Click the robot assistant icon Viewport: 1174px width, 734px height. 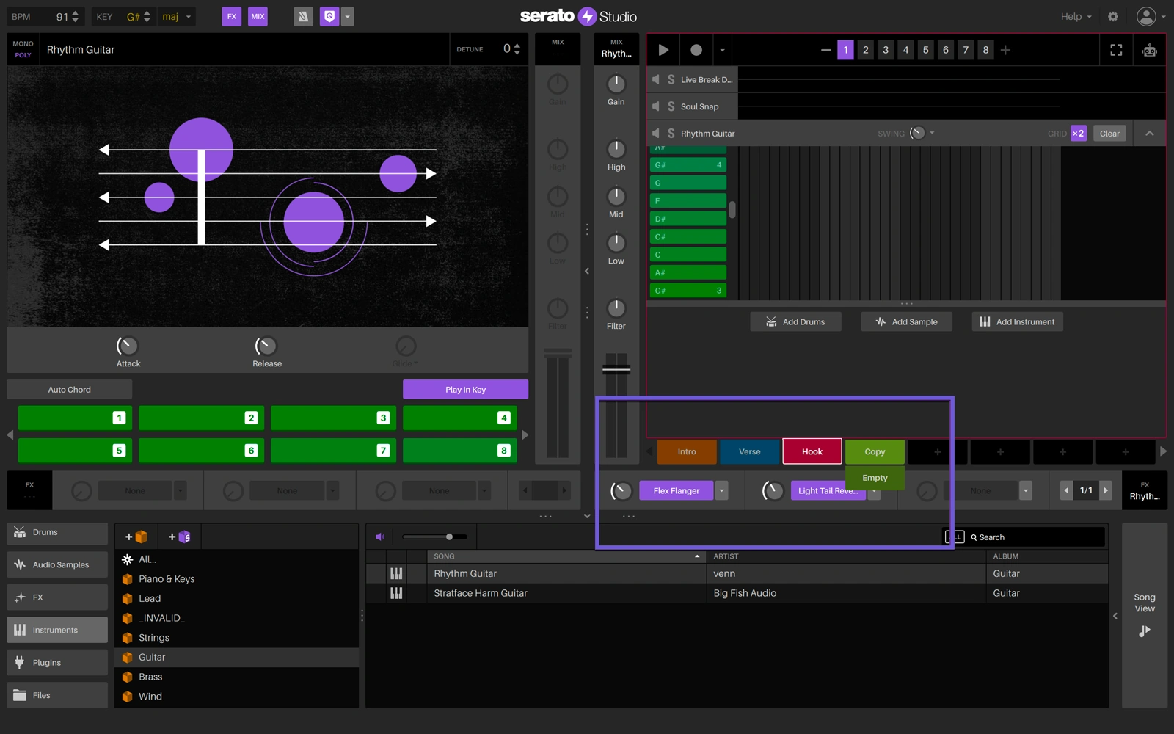tap(1150, 50)
